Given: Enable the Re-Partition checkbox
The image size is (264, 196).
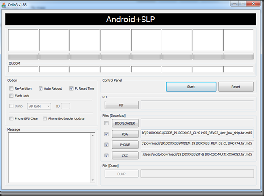Looking at the screenshot, I should click(x=11, y=88).
